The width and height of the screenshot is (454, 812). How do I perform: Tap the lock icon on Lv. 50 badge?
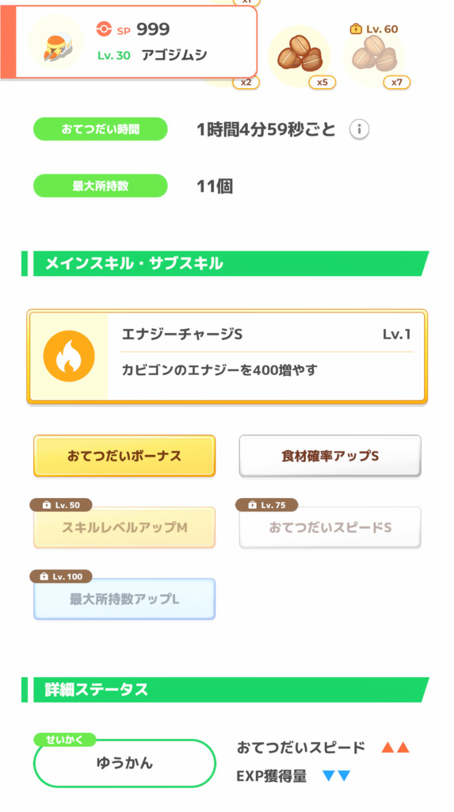(47, 505)
